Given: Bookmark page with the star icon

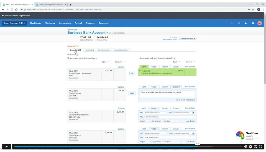Looking at the screenshot, I should click(253, 9).
